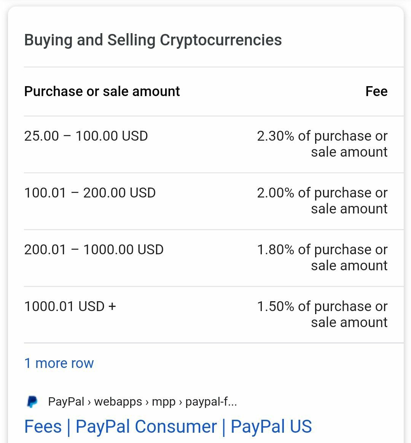Screen dimensions: 411x443
Task: Select the "200.01 – 1000.00 USD" row
Action: tap(213, 258)
